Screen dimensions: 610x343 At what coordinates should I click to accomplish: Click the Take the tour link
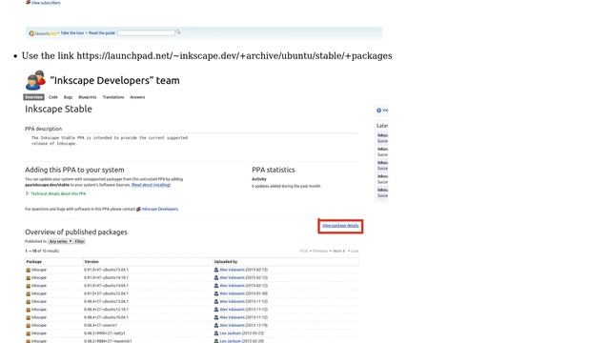72,33
